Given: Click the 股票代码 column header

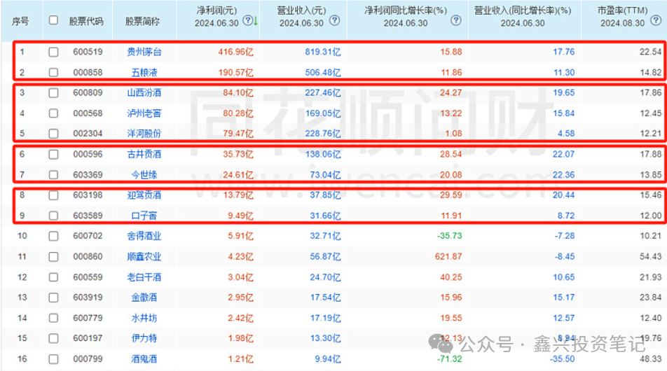Looking at the screenshot, I should pos(86,21).
